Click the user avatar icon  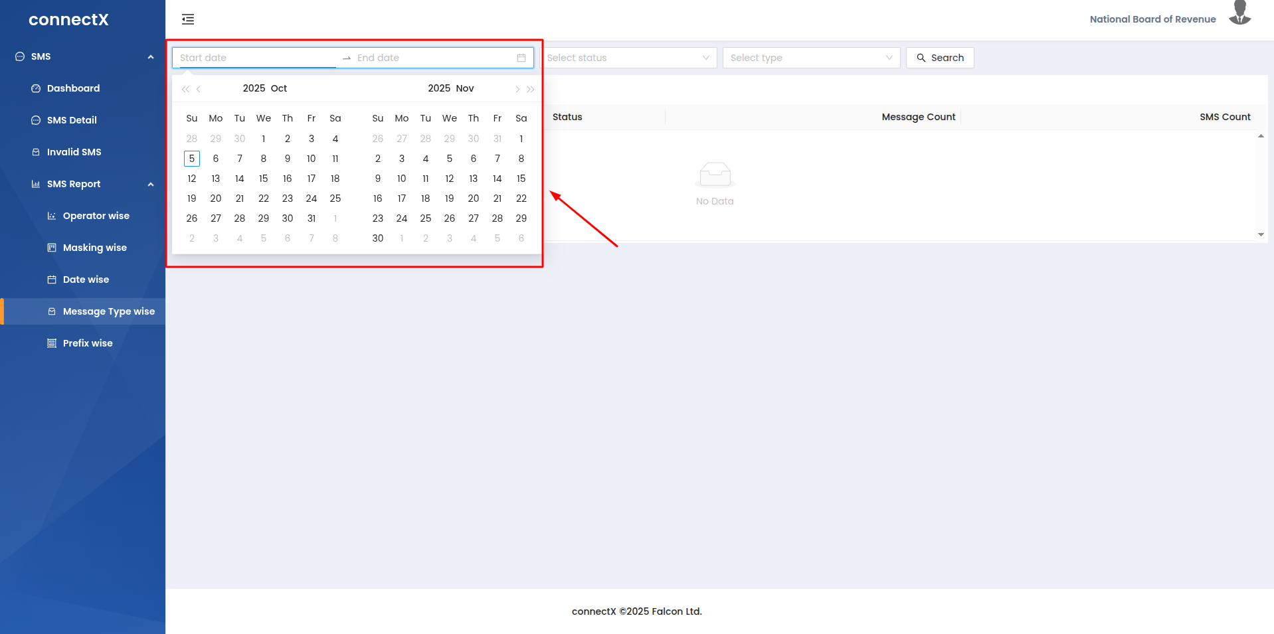1239,13
